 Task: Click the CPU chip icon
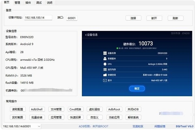point(105,64)
